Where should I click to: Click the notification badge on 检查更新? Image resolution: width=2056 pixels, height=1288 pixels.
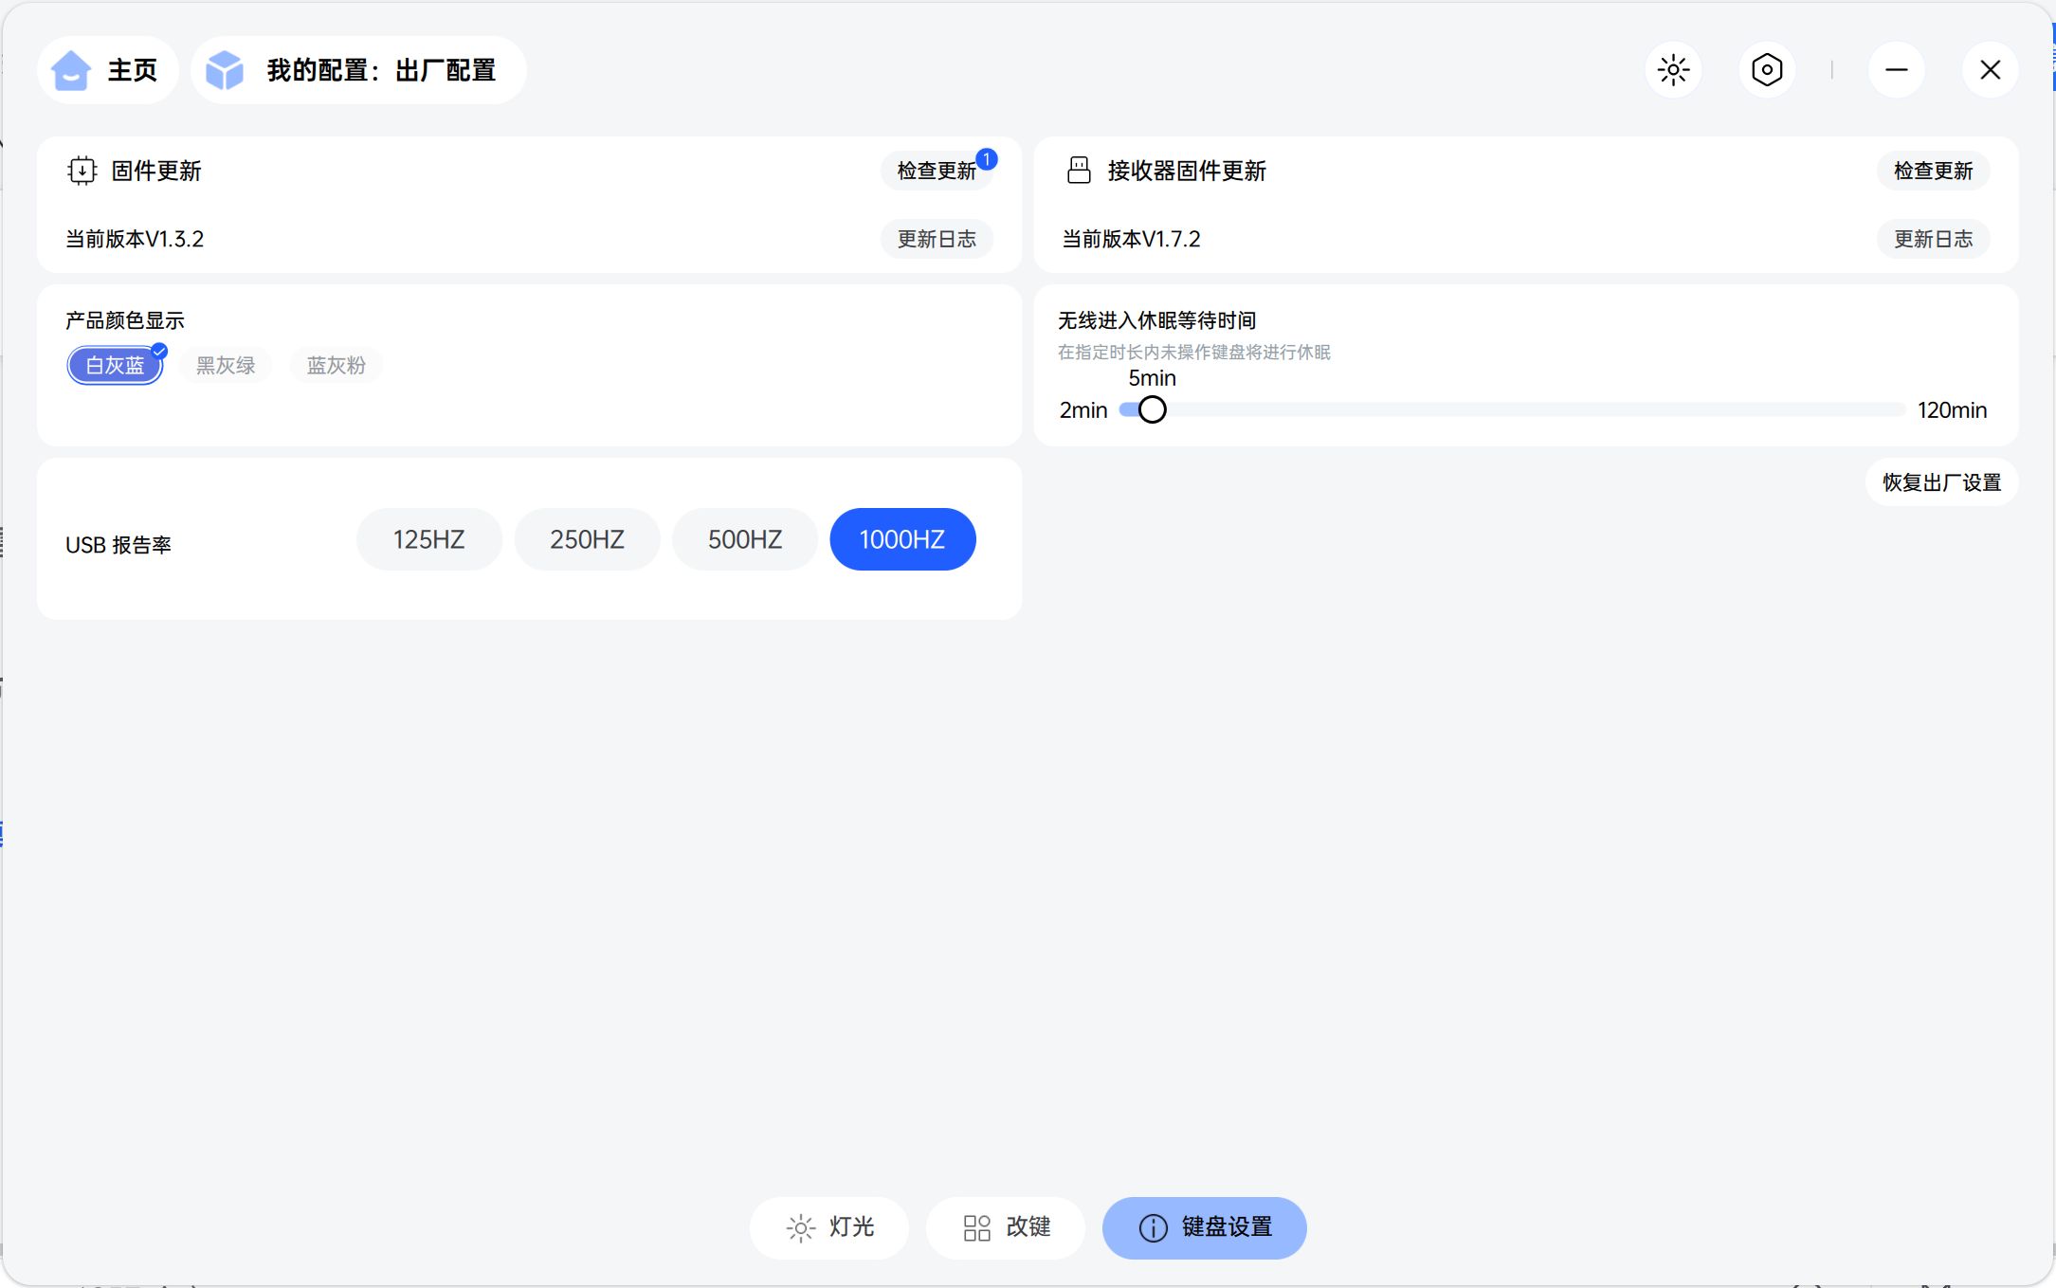coord(987,158)
